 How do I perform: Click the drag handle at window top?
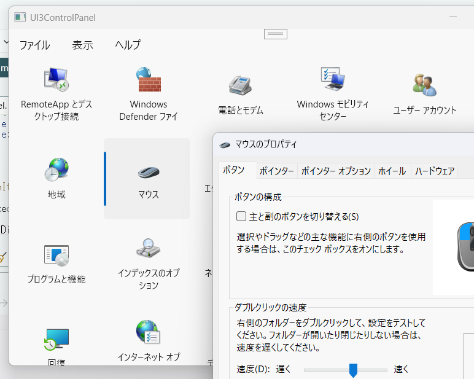[x=276, y=34]
